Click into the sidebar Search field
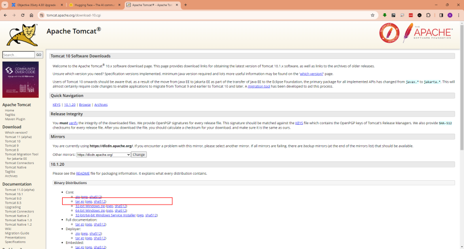 point(18,55)
